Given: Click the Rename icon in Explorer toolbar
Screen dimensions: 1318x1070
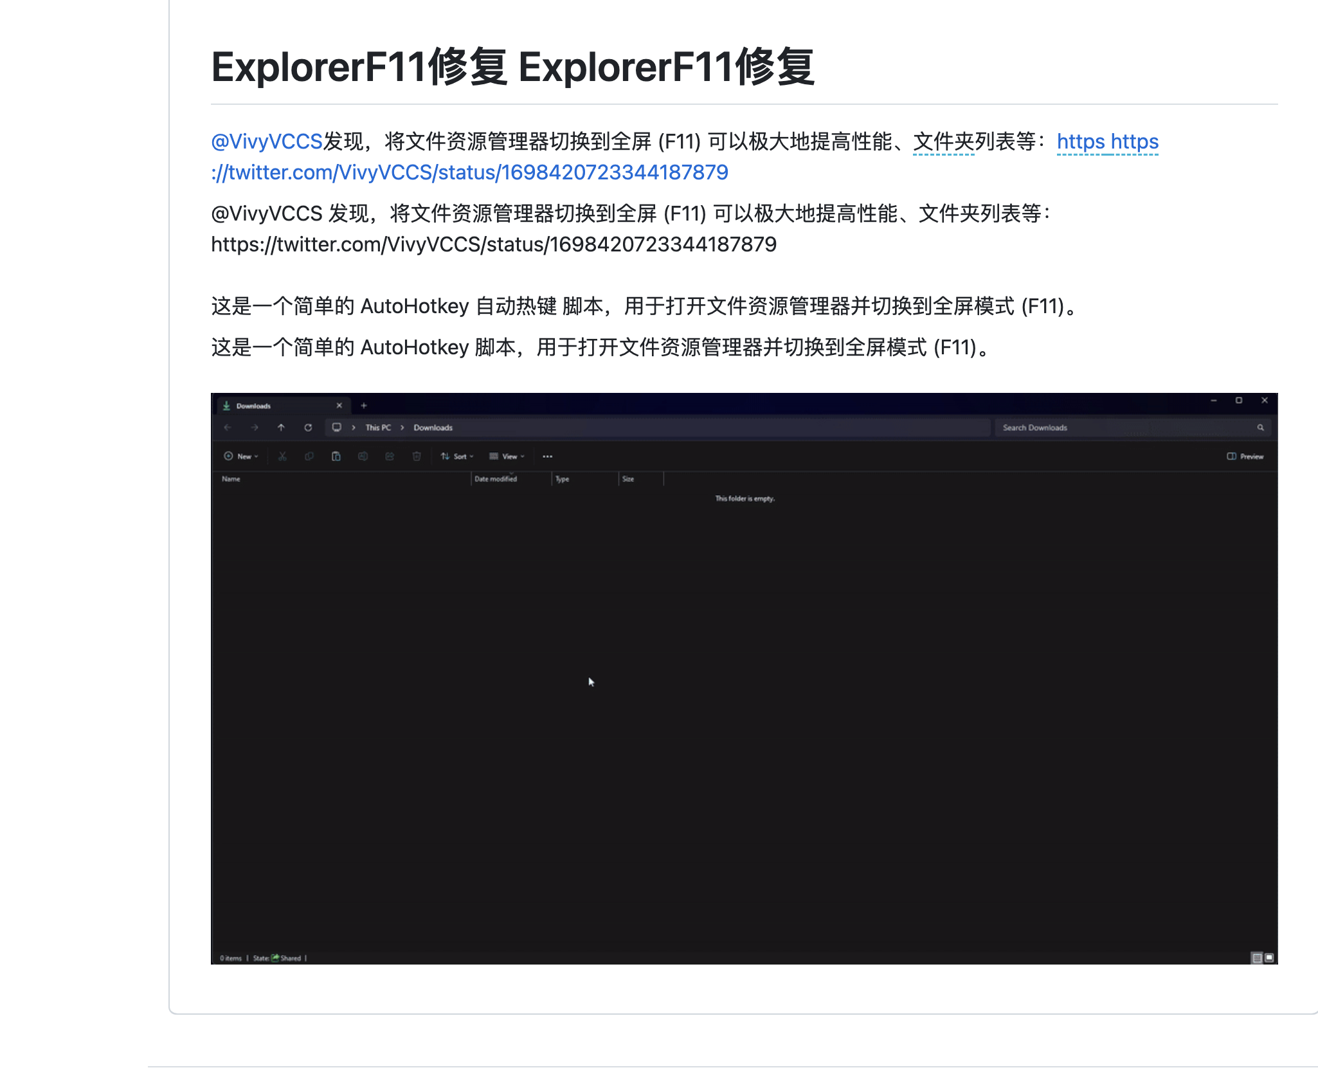Looking at the screenshot, I should pos(363,457).
